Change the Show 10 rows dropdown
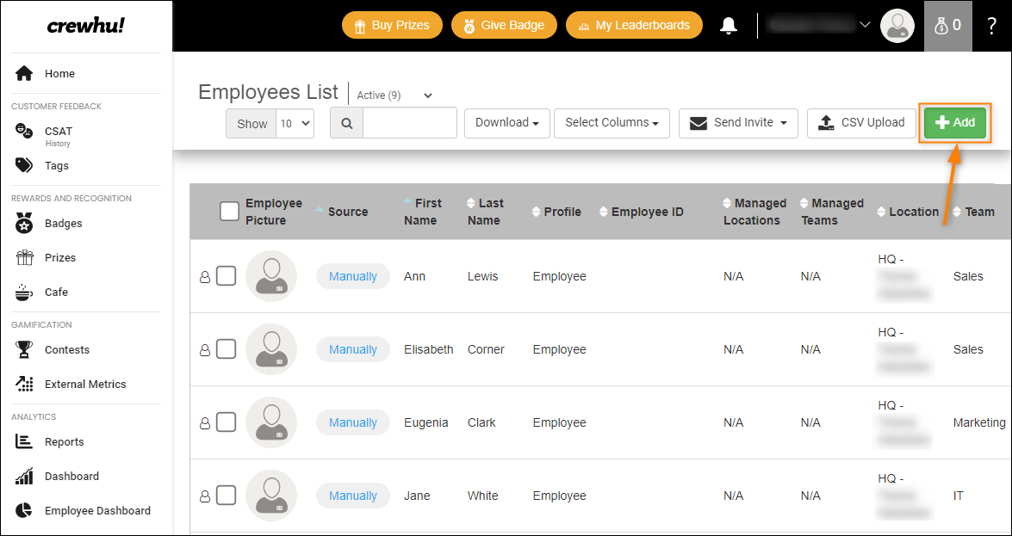The width and height of the screenshot is (1012, 536). pos(295,123)
